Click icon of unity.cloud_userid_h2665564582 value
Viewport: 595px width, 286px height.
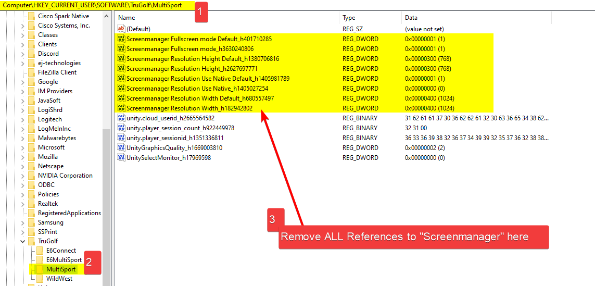(x=121, y=118)
